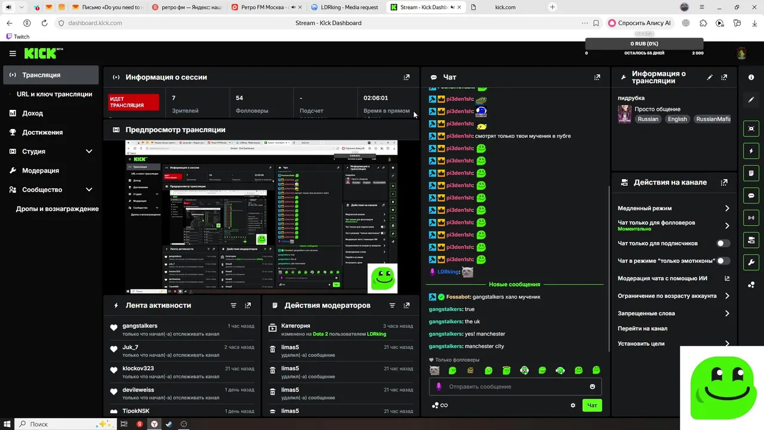Viewport: 764px width, 430px height.
Task: Open the Запрещенные слова chevron
Action: (727, 313)
